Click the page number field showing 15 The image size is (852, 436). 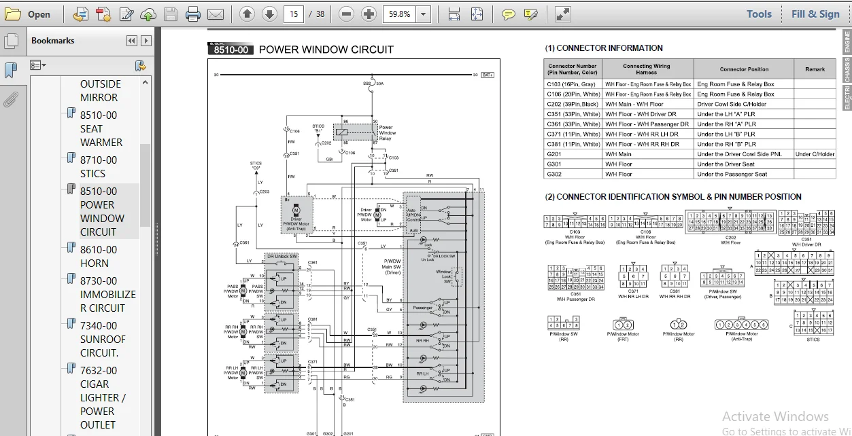click(293, 14)
